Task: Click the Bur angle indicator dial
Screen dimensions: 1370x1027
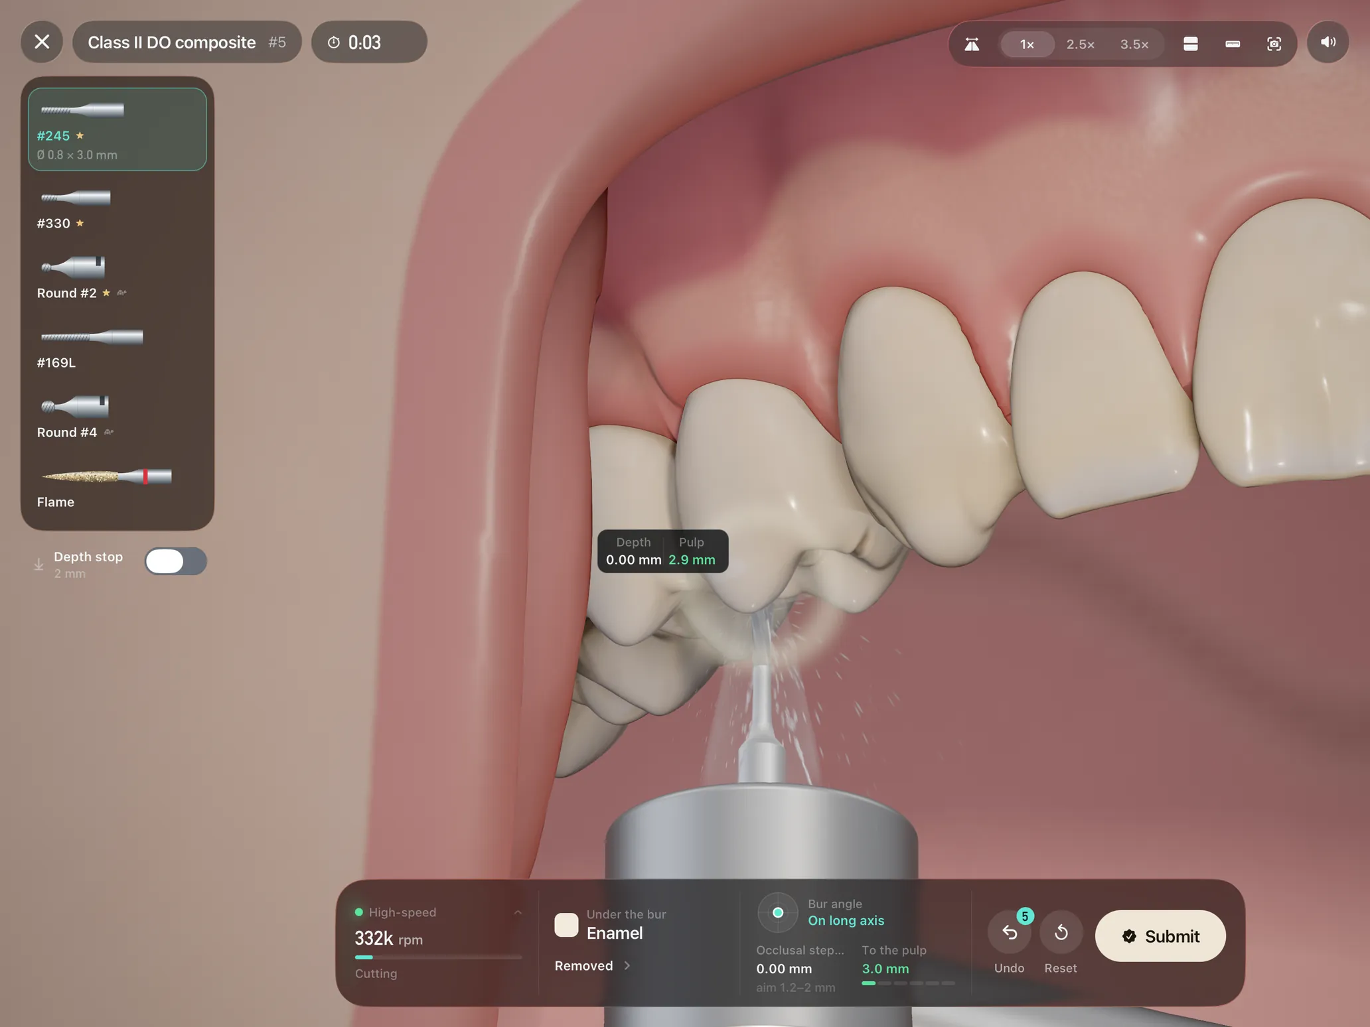Action: click(777, 912)
